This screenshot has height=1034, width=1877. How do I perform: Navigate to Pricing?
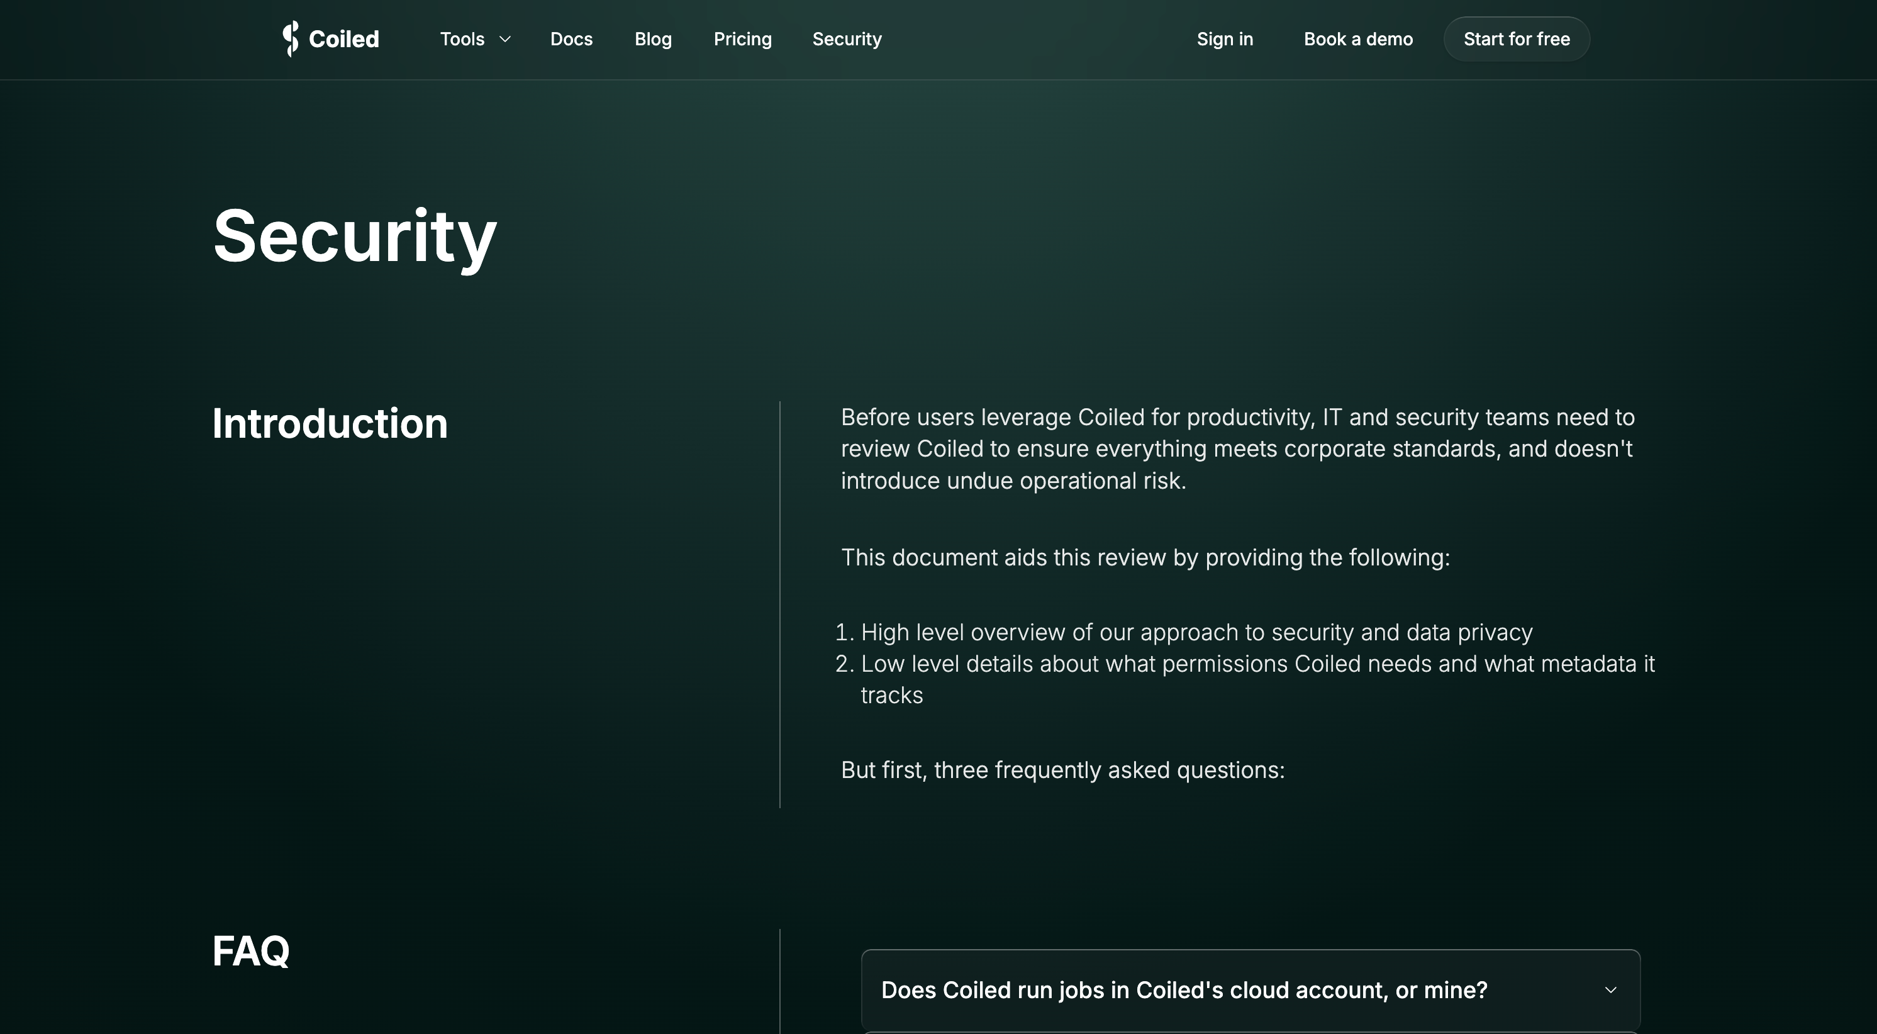[x=742, y=40]
